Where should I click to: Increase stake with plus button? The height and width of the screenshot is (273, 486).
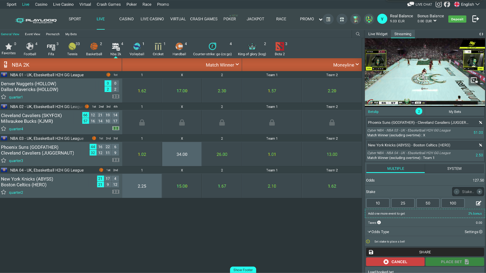479,192
